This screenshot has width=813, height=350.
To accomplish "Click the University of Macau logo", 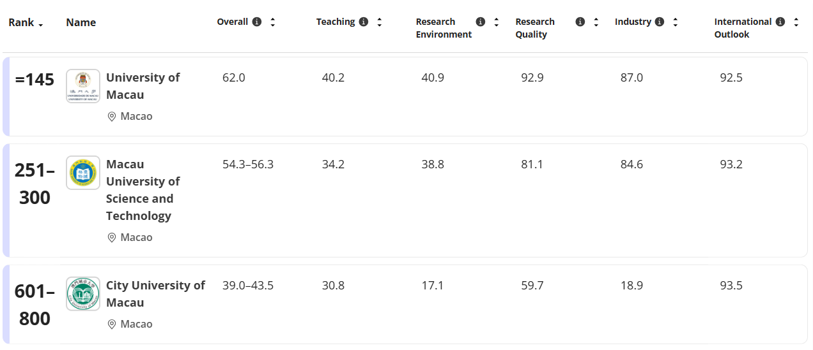I will [x=83, y=86].
